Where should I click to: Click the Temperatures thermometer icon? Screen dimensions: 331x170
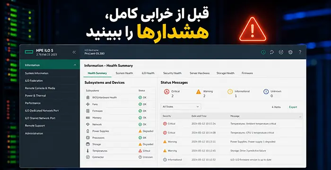[x=88, y=151]
